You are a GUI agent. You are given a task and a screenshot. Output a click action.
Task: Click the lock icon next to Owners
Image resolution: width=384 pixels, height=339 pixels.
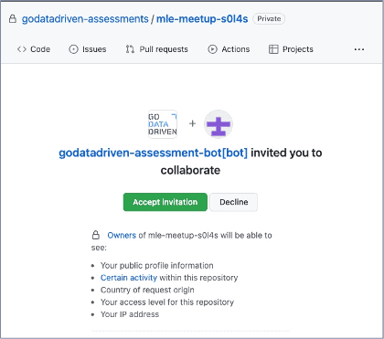[96, 235]
